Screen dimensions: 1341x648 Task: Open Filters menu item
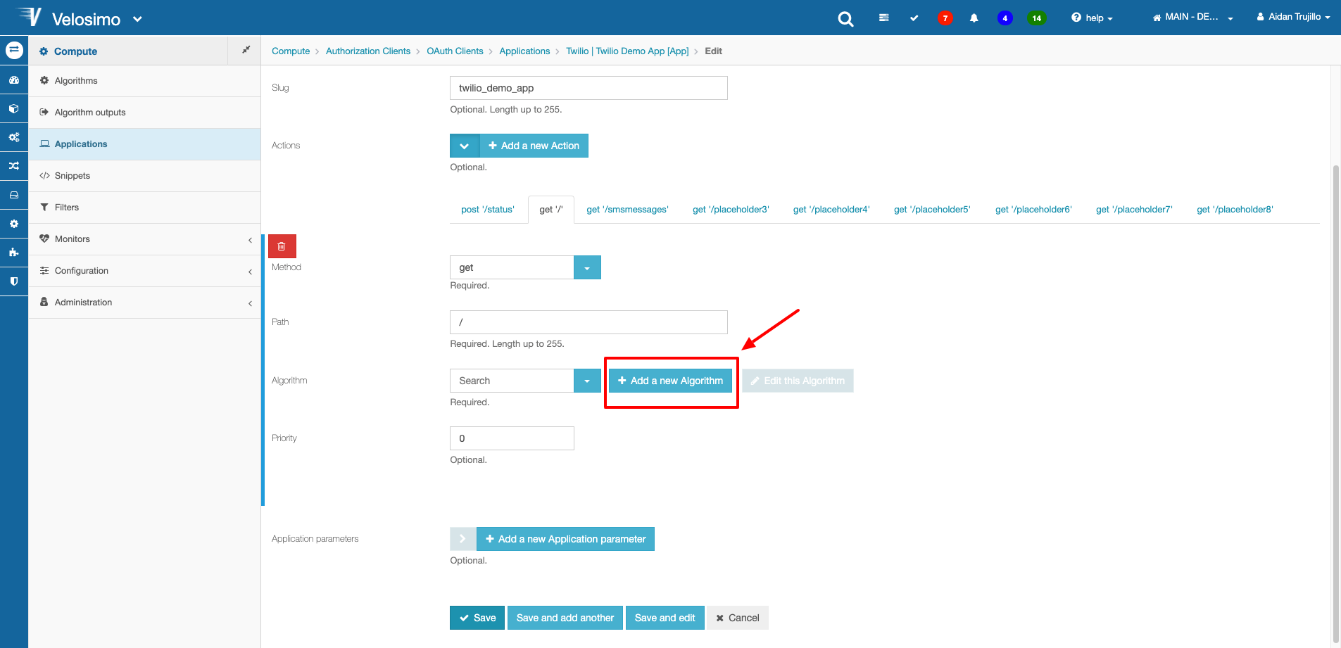click(x=144, y=208)
